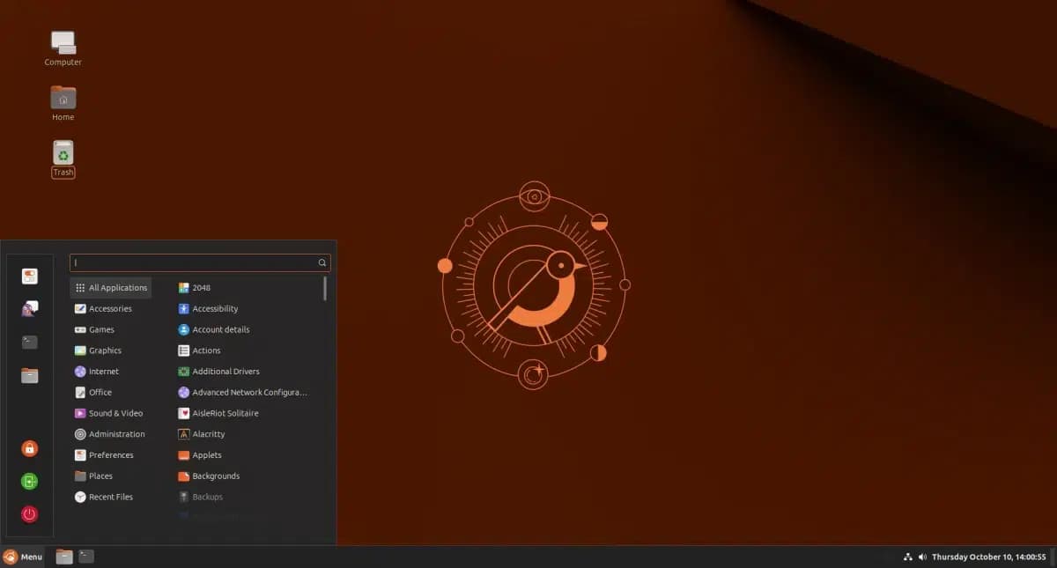Image resolution: width=1057 pixels, height=568 pixels.
Task: Click the application list scrollbar
Action: (x=325, y=289)
